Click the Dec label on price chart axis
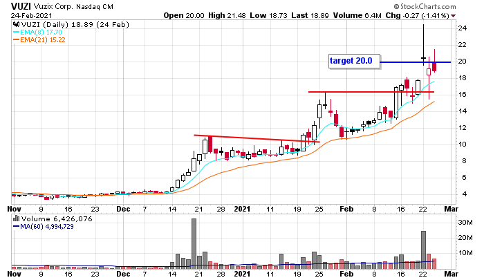Screen dimensions: 484x280 (x=123, y=209)
